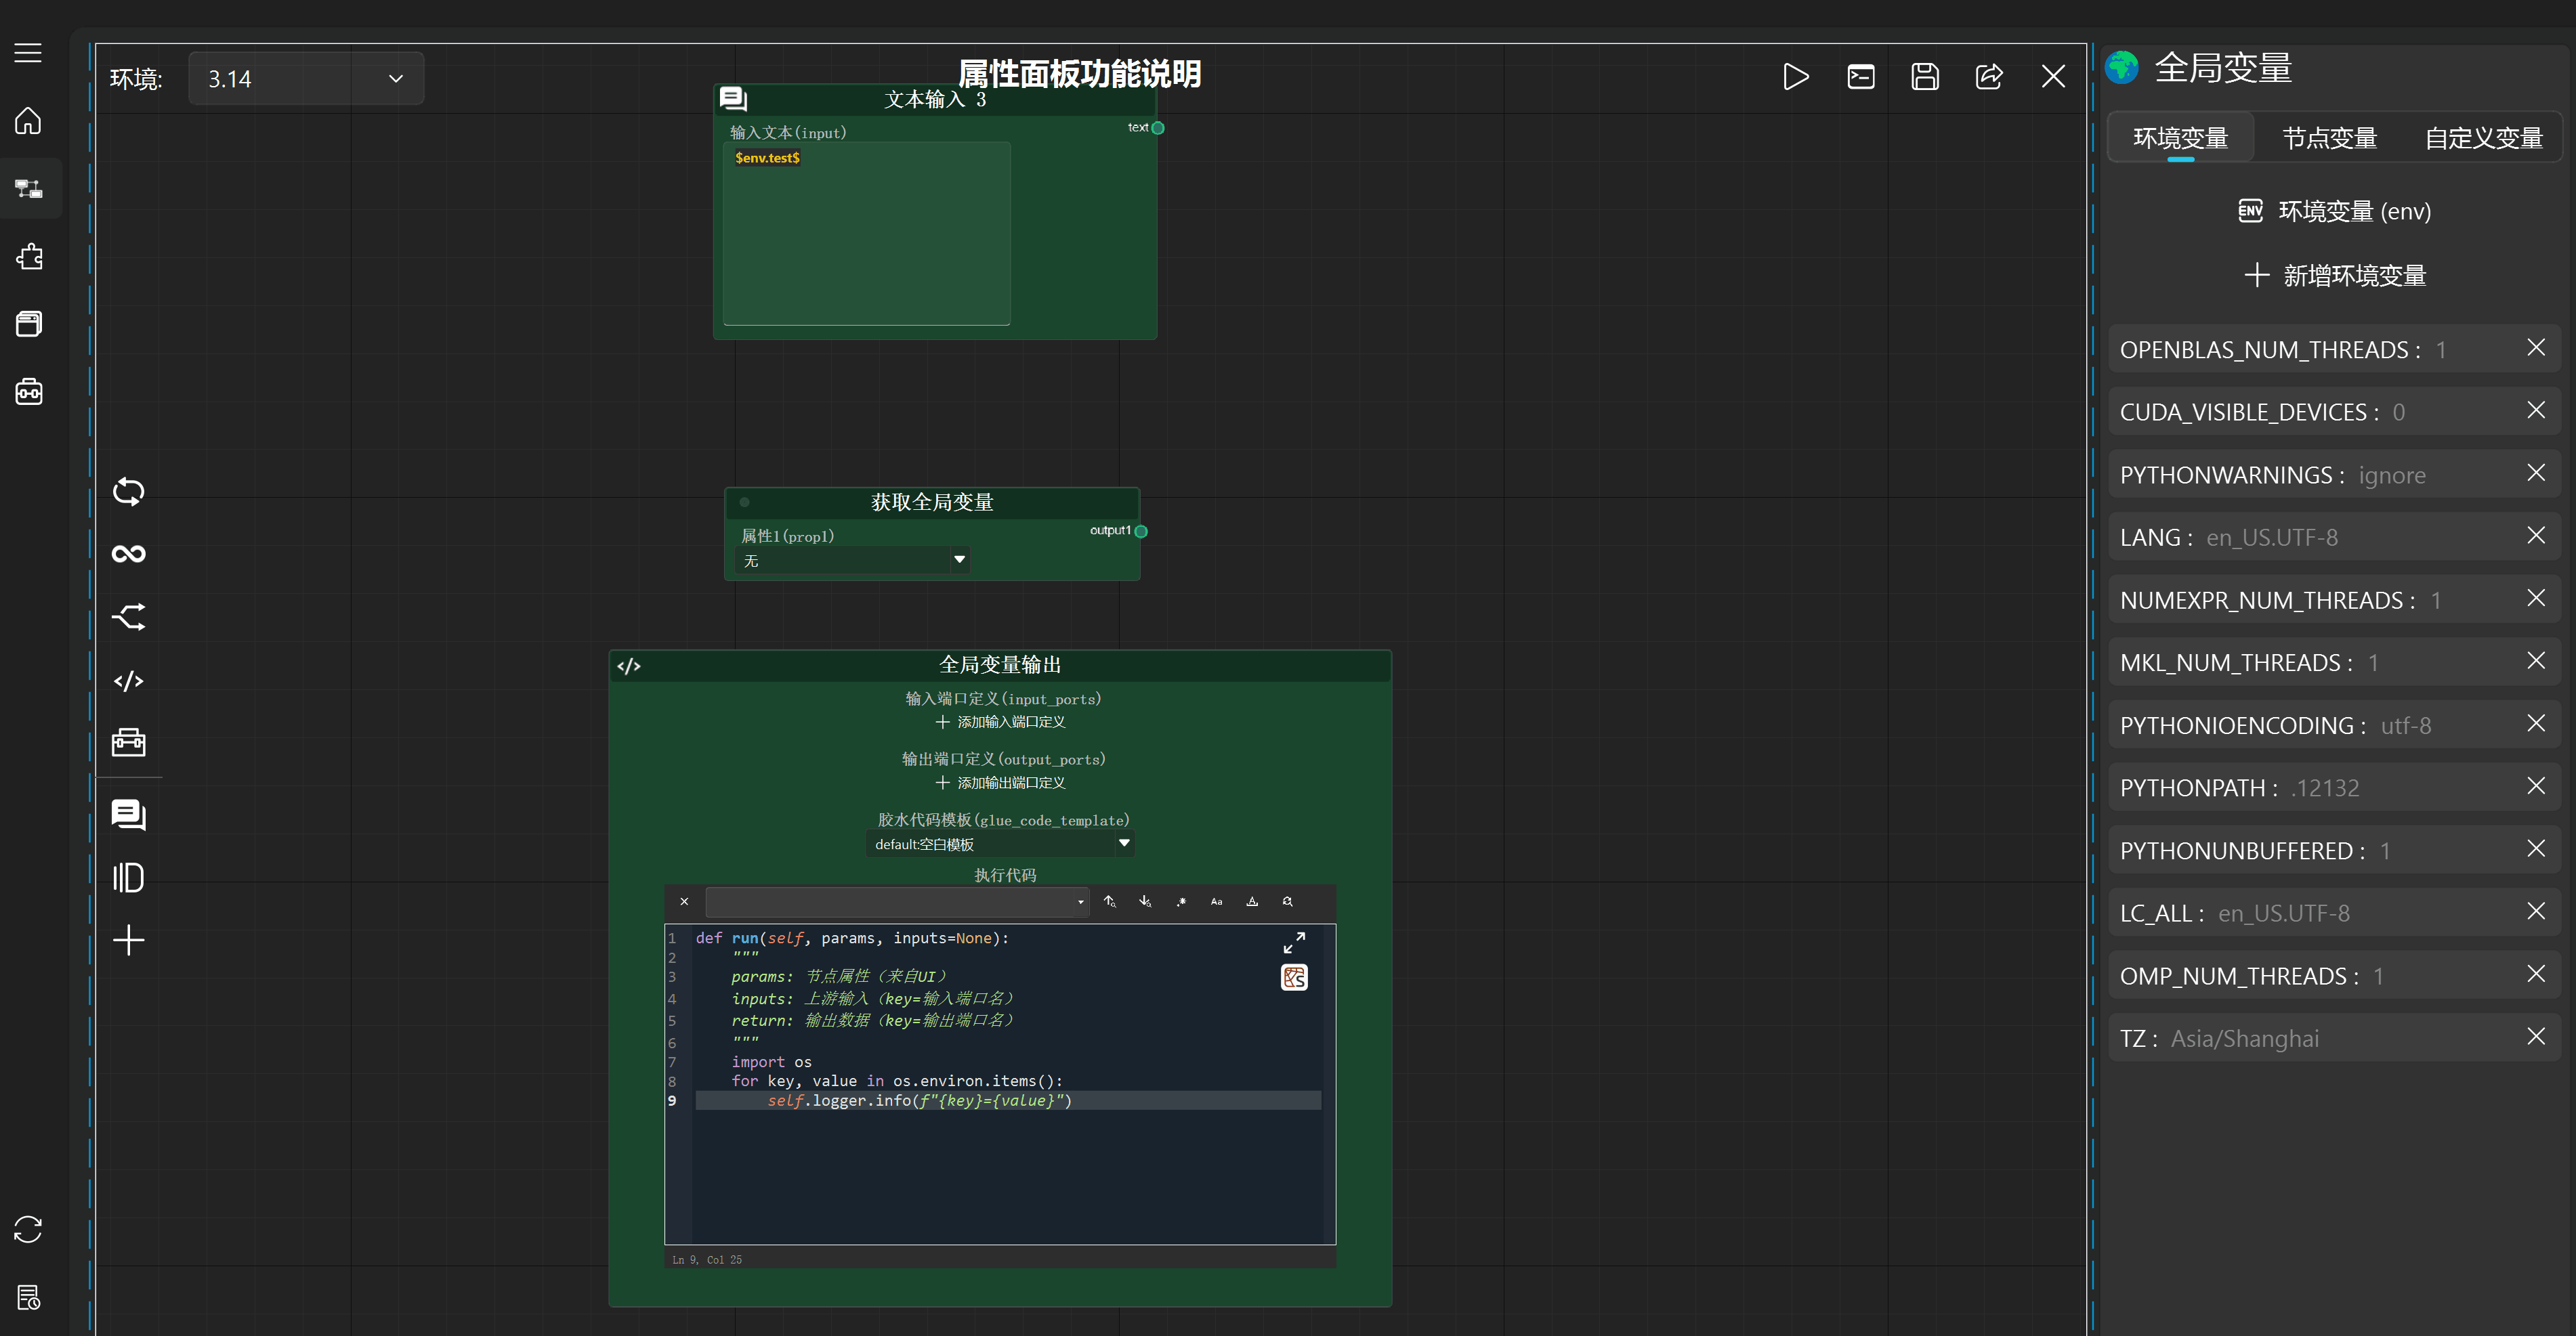
Task: Delete the OPENBLAS_NUM_THREADS variable
Action: (2536, 348)
